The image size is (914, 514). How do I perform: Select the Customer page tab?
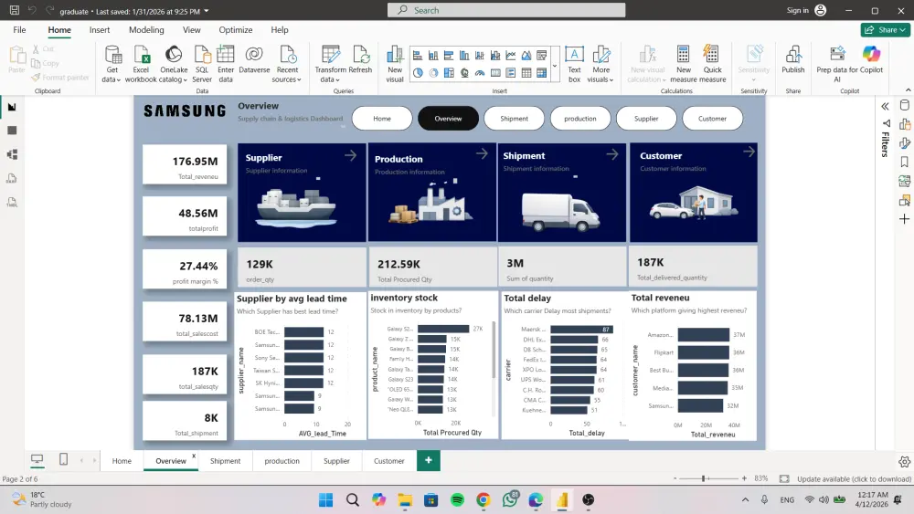[x=388, y=460]
